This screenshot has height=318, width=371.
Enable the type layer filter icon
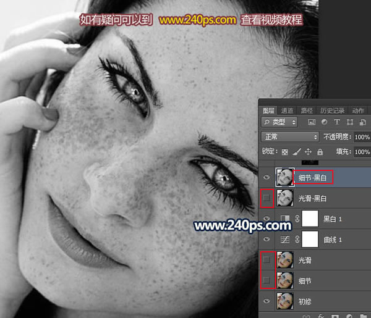(x=337, y=122)
